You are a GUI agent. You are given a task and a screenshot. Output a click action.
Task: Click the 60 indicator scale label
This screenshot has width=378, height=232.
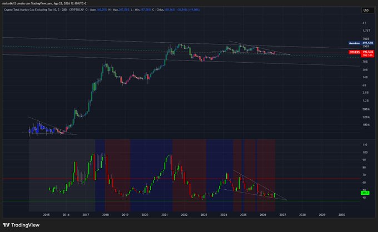pyautogui.click(x=364, y=183)
